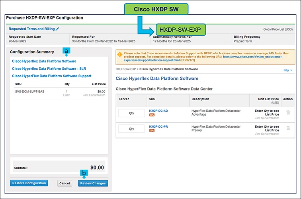Image resolution: width=301 pixels, height=199 pixels.
Task: Select the SVS-DCM-SUPT-BAS SKU row
Action: [x=60, y=93]
